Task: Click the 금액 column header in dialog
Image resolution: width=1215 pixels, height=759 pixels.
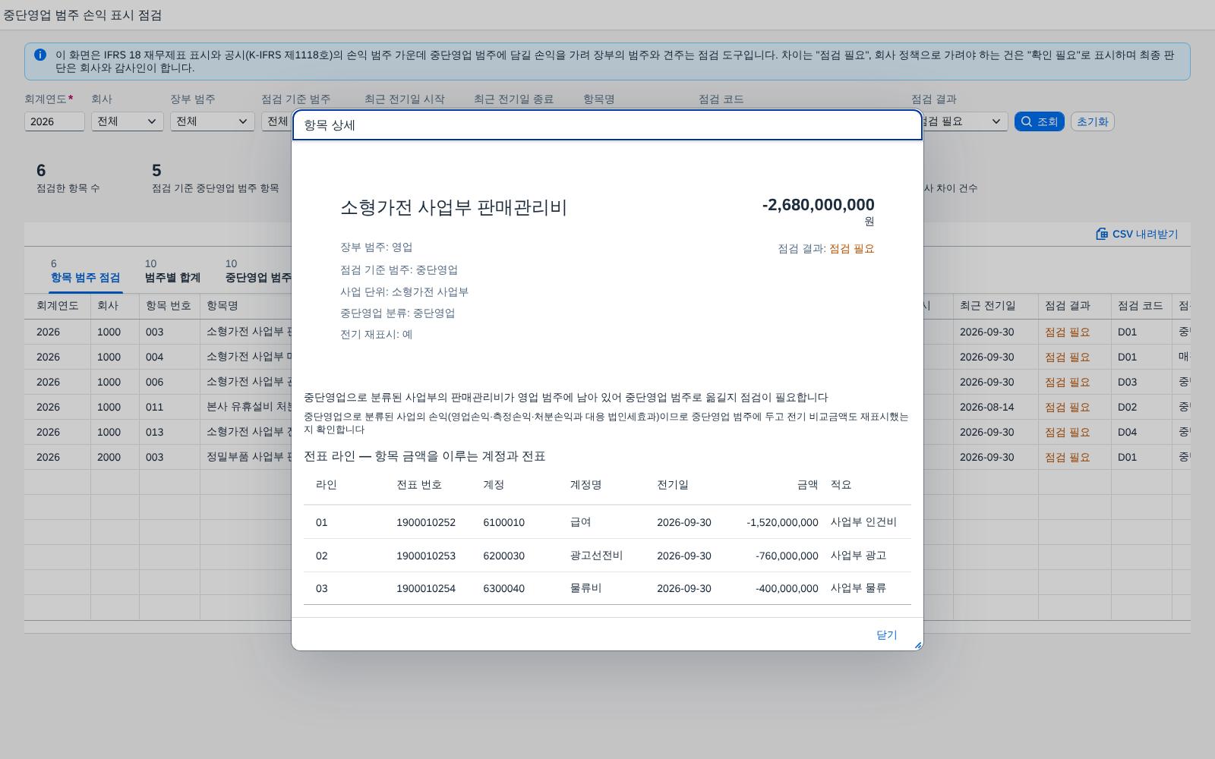Action: point(807,484)
